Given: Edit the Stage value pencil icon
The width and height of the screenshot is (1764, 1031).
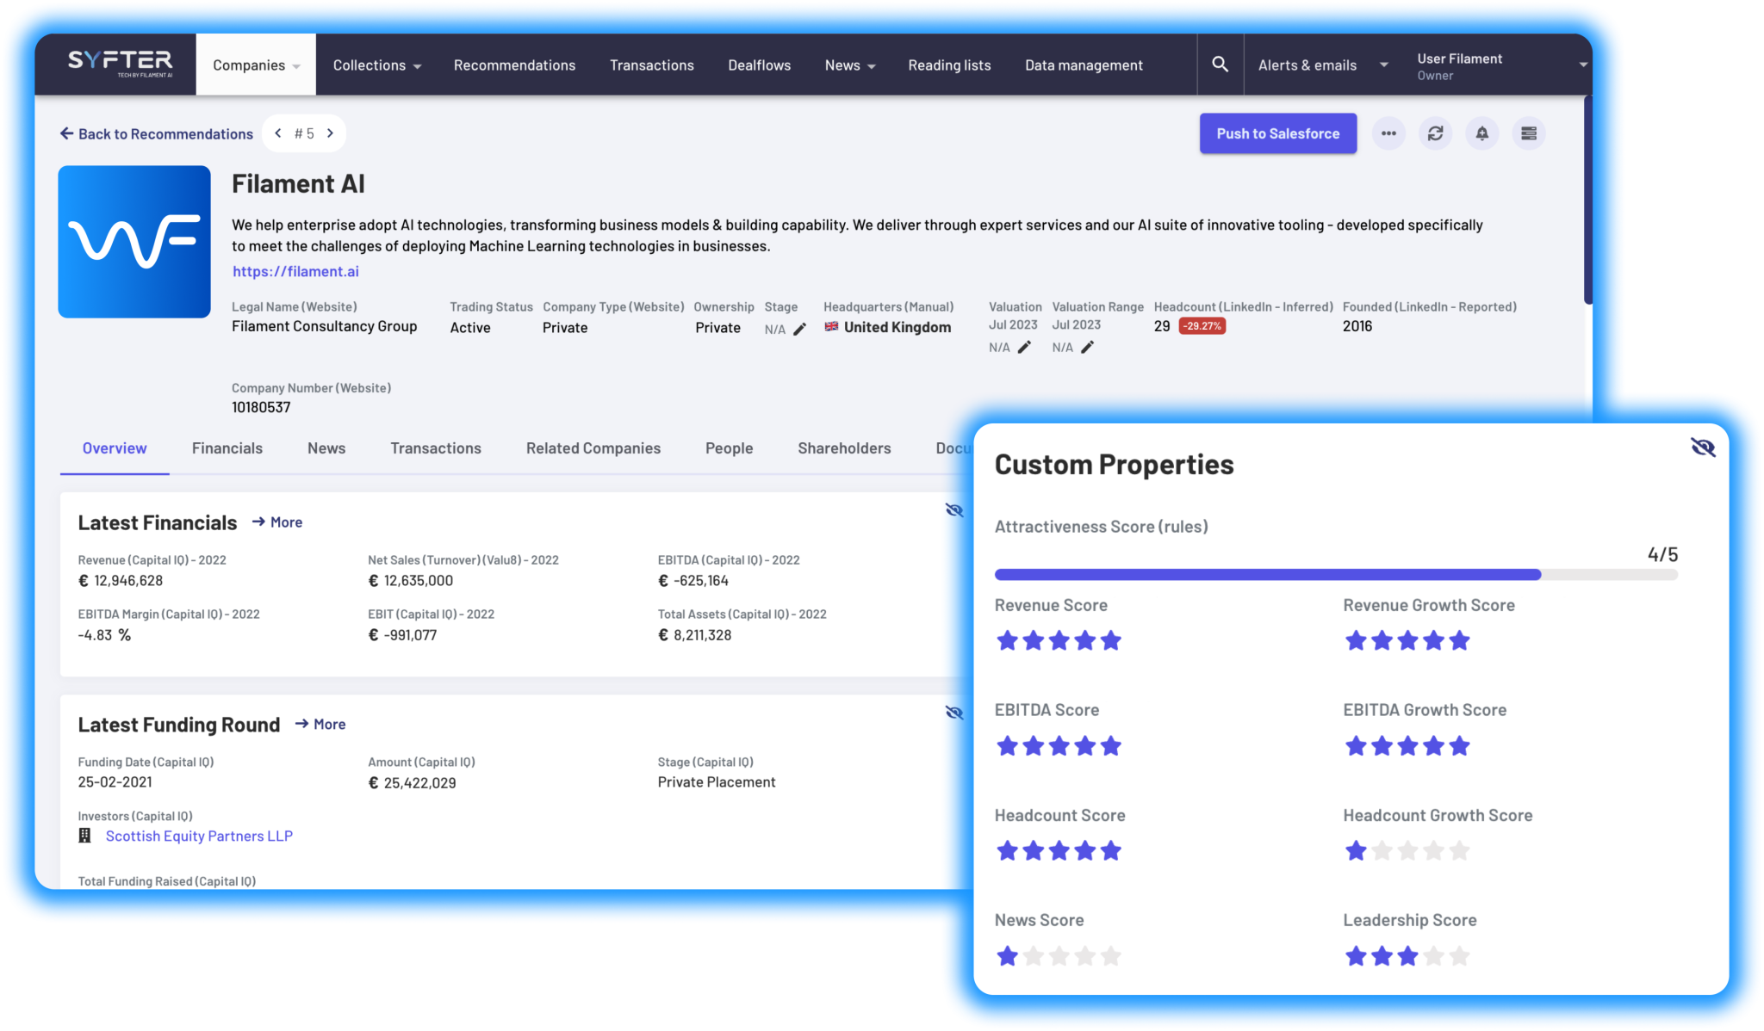Looking at the screenshot, I should [800, 329].
